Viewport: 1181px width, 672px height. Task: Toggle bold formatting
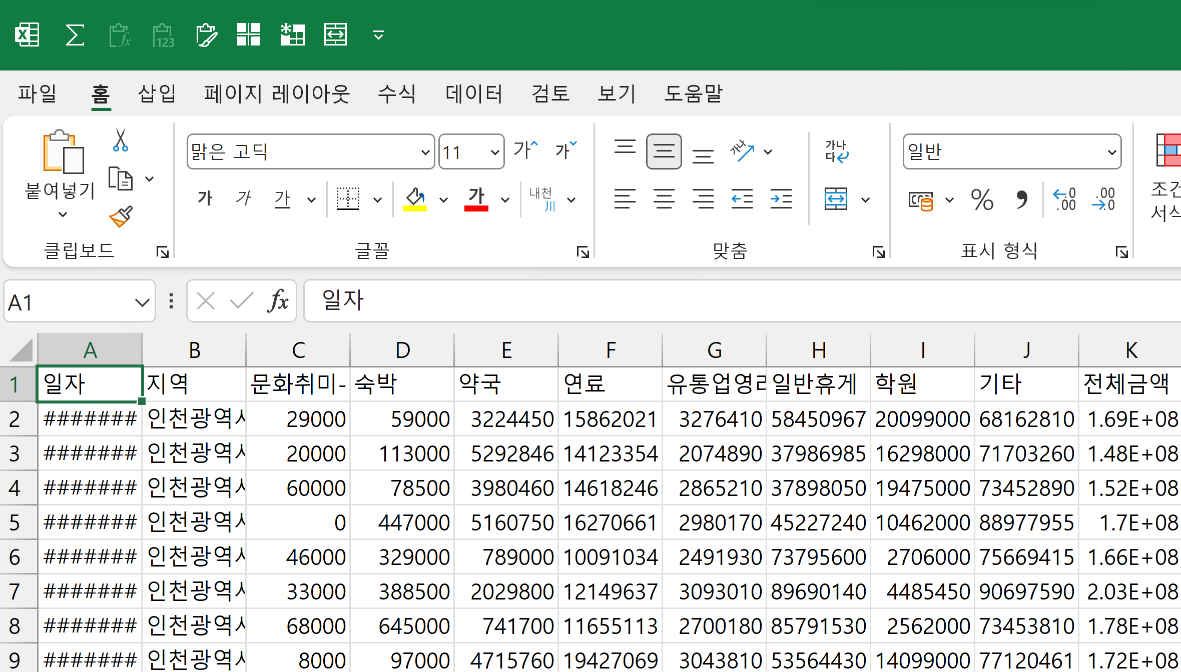(205, 199)
